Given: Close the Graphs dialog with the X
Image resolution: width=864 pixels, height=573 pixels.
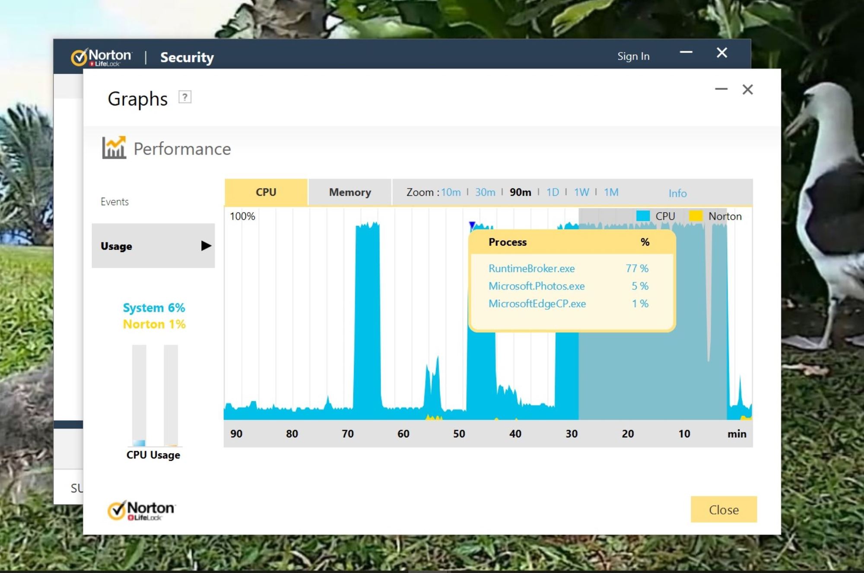Looking at the screenshot, I should (x=748, y=89).
